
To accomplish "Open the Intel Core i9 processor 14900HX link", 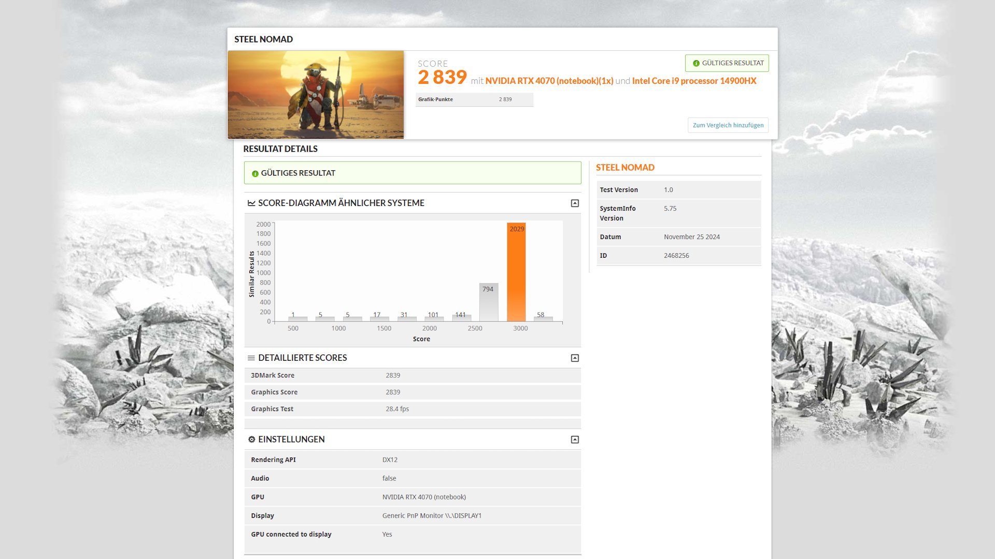I will pos(694,81).
